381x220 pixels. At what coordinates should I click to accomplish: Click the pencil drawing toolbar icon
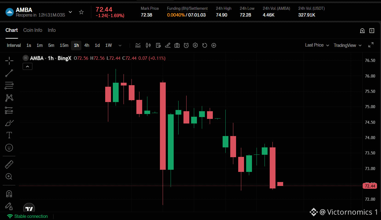(x=168, y=45)
